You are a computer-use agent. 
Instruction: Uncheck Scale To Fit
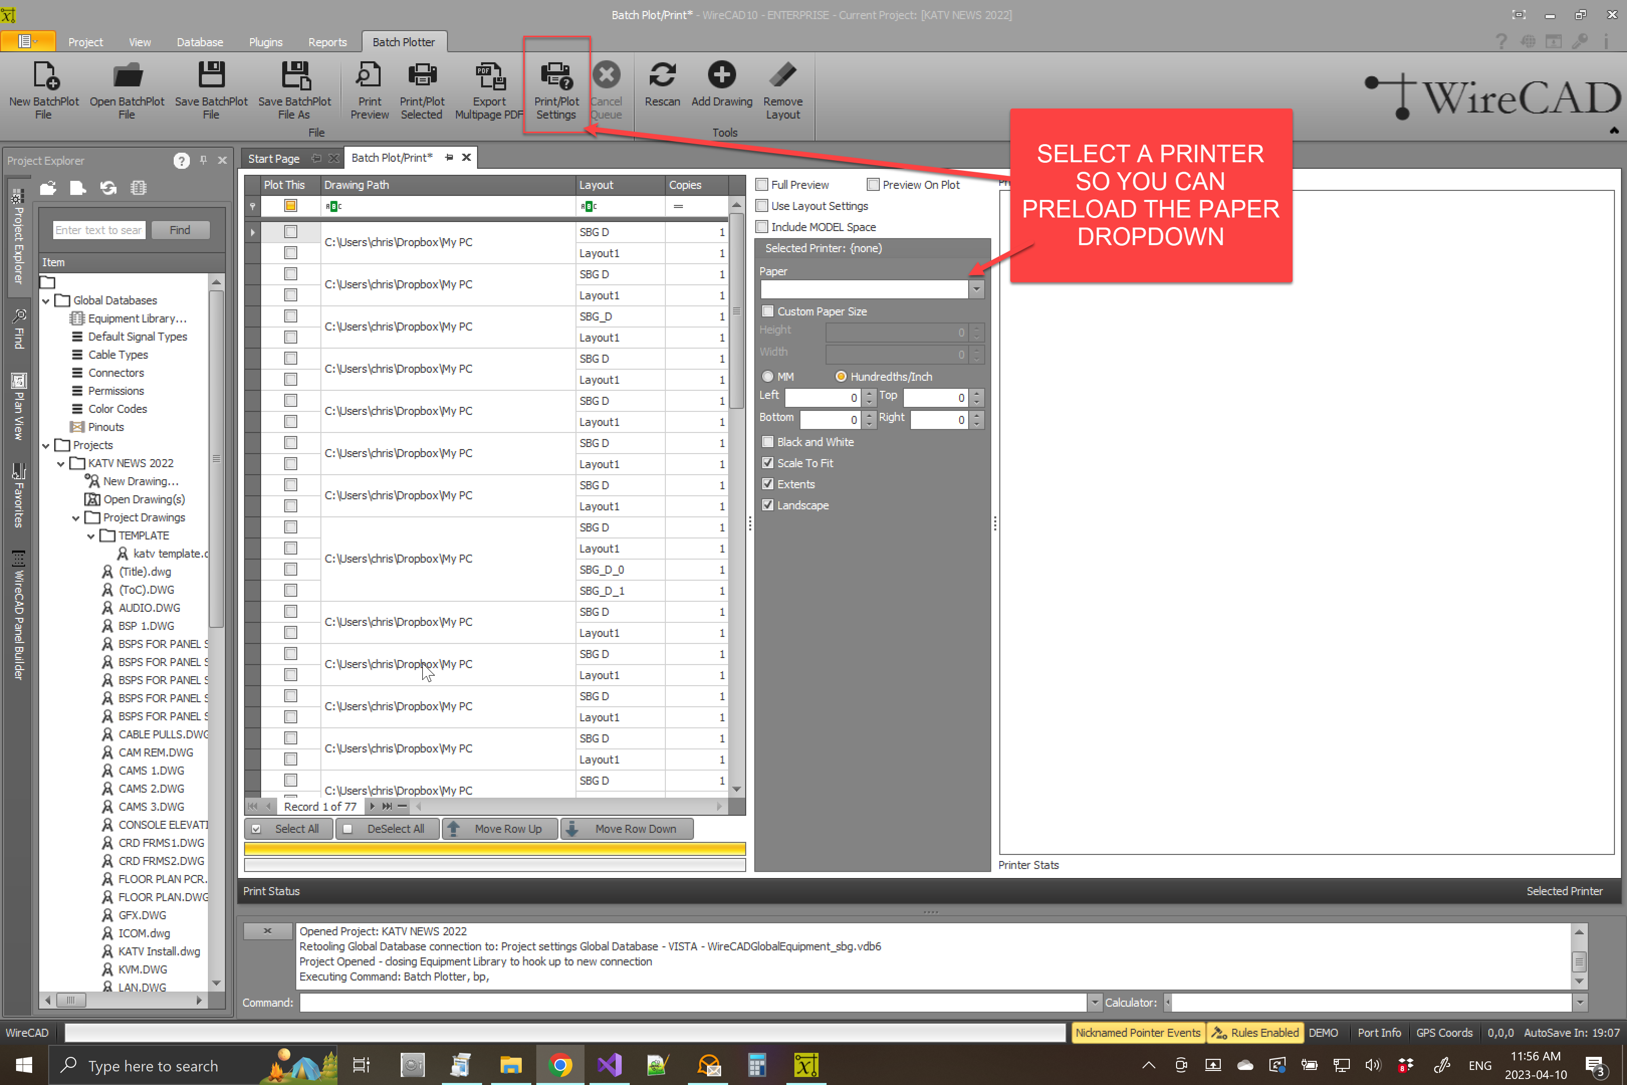767,463
